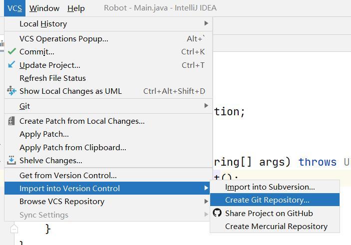Click the Ctrl+Alt+Shift+D shortcut text
Image resolution: width=351 pixels, height=245 pixels.
point(174,91)
